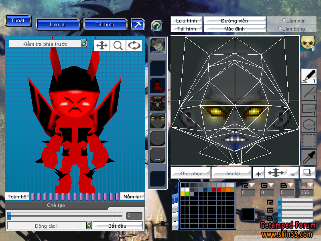Click the B color slider handle
321x241 pixels.
[280, 218]
